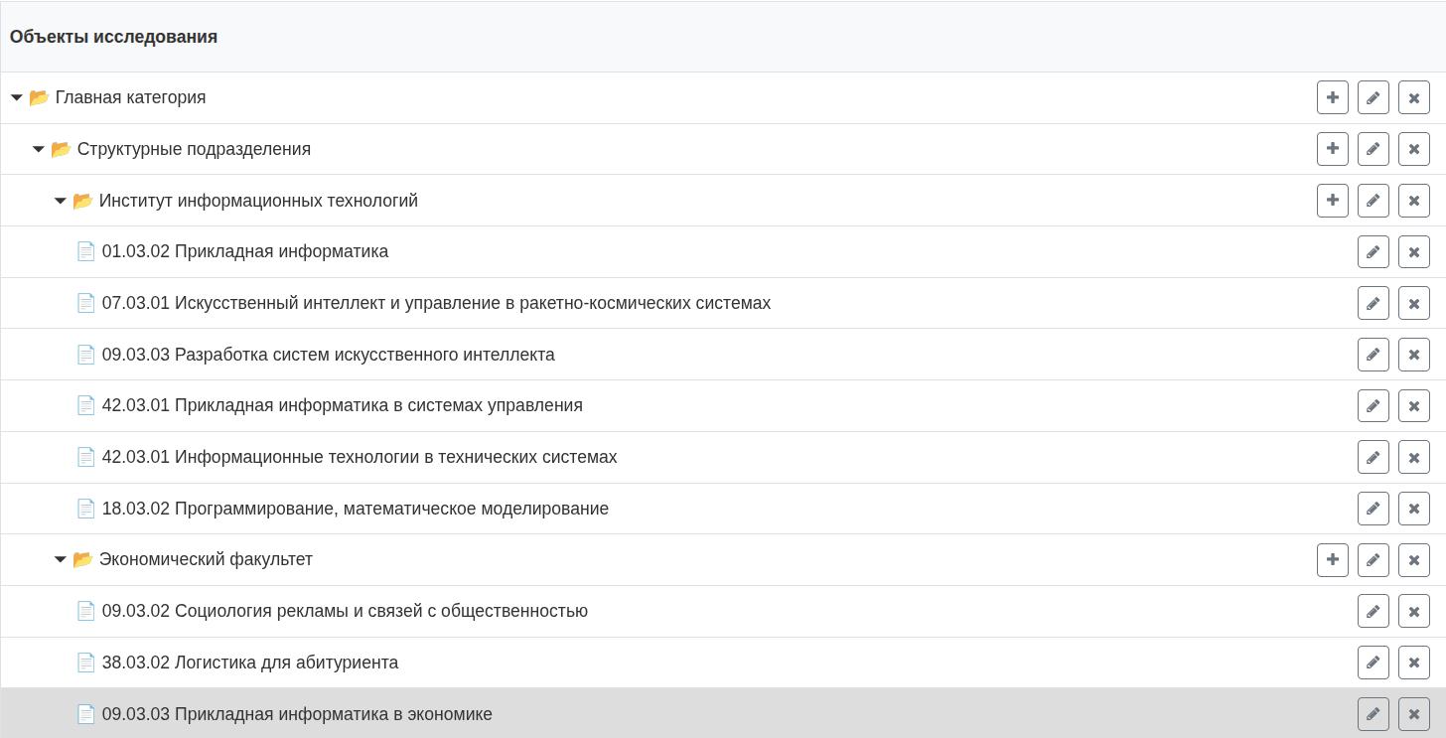Add item to Экономический факультет

pyautogui.click(x=1332, y=560)
